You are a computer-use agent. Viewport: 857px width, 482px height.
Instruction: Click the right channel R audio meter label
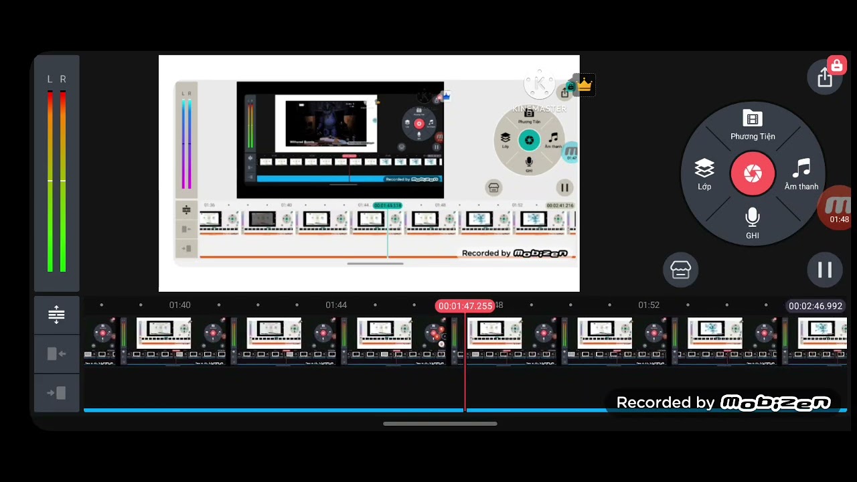coord(63,79)
